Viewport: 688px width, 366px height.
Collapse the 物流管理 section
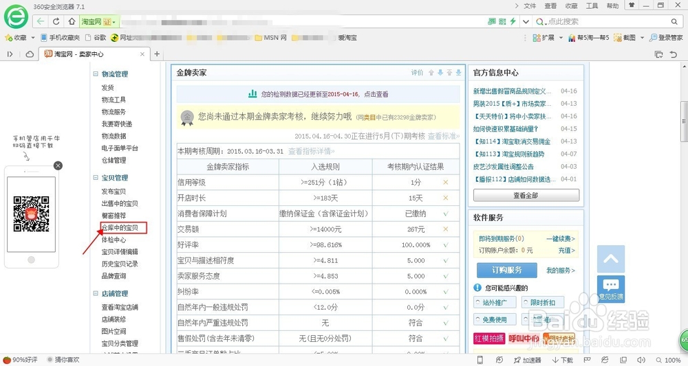point(95,74)
